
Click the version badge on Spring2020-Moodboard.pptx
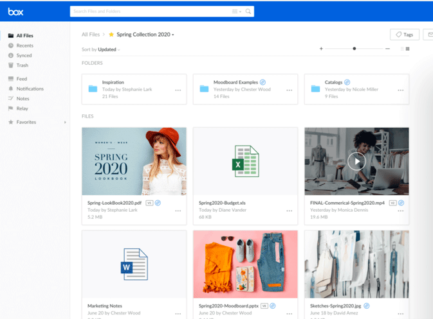pos(264,306)
